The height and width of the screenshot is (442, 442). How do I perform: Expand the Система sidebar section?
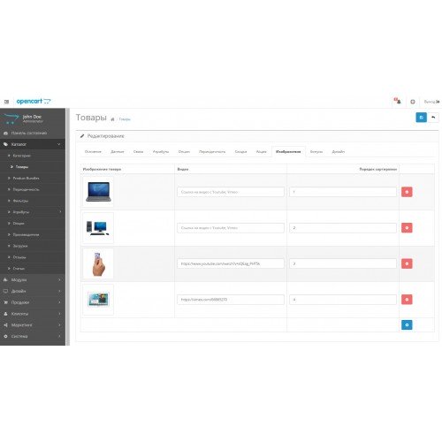click(x=33, y=336)
